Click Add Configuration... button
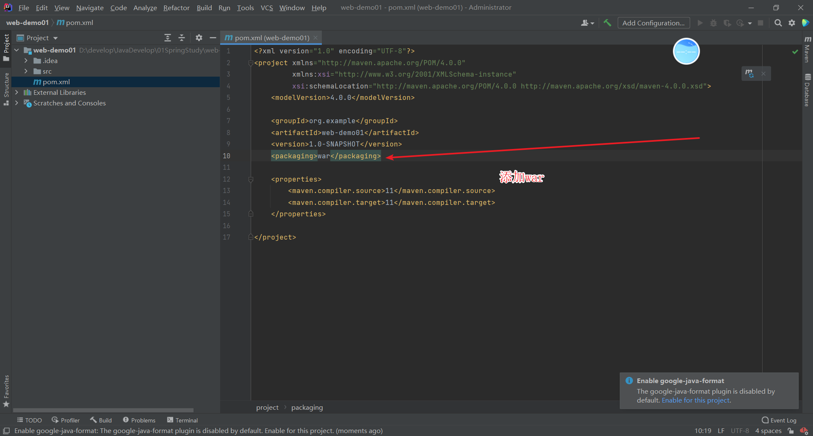Screen dimensions: 813x436 tap(653, 23)
